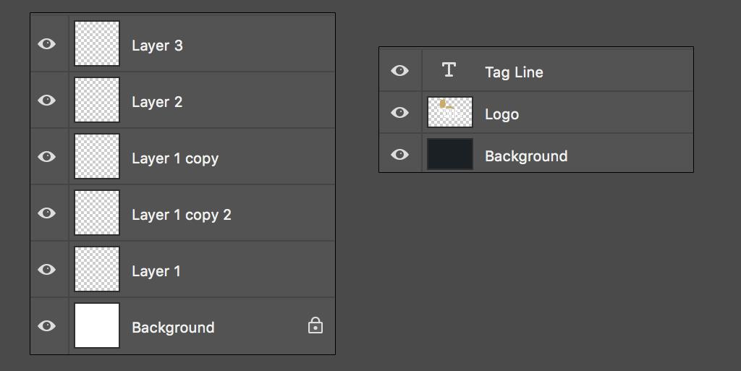Select the Layer 3 transparent thumbnail

click(x=97, y=44)
